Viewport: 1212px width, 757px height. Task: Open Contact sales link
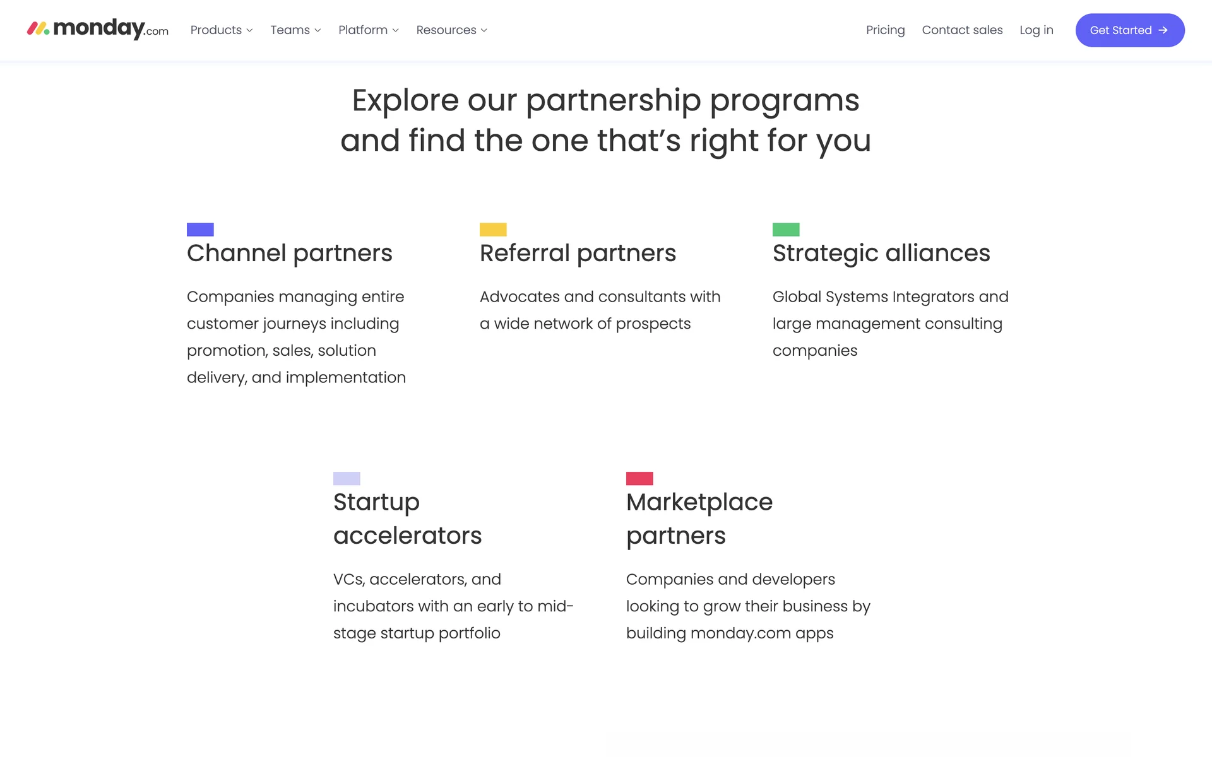962,30
